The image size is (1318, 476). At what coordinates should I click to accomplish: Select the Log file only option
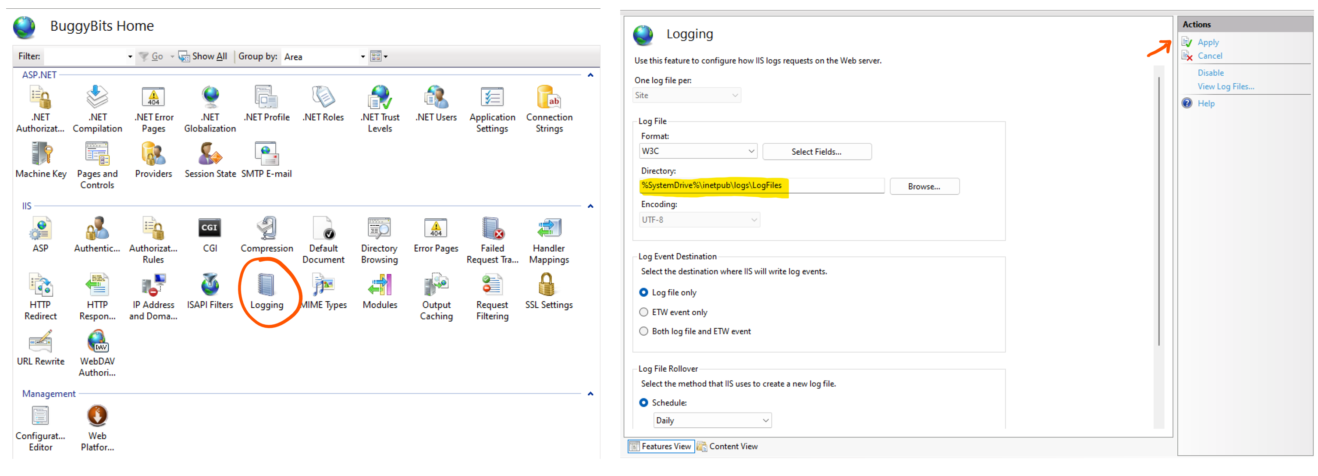pyautogui.click(x=643, y=292)
